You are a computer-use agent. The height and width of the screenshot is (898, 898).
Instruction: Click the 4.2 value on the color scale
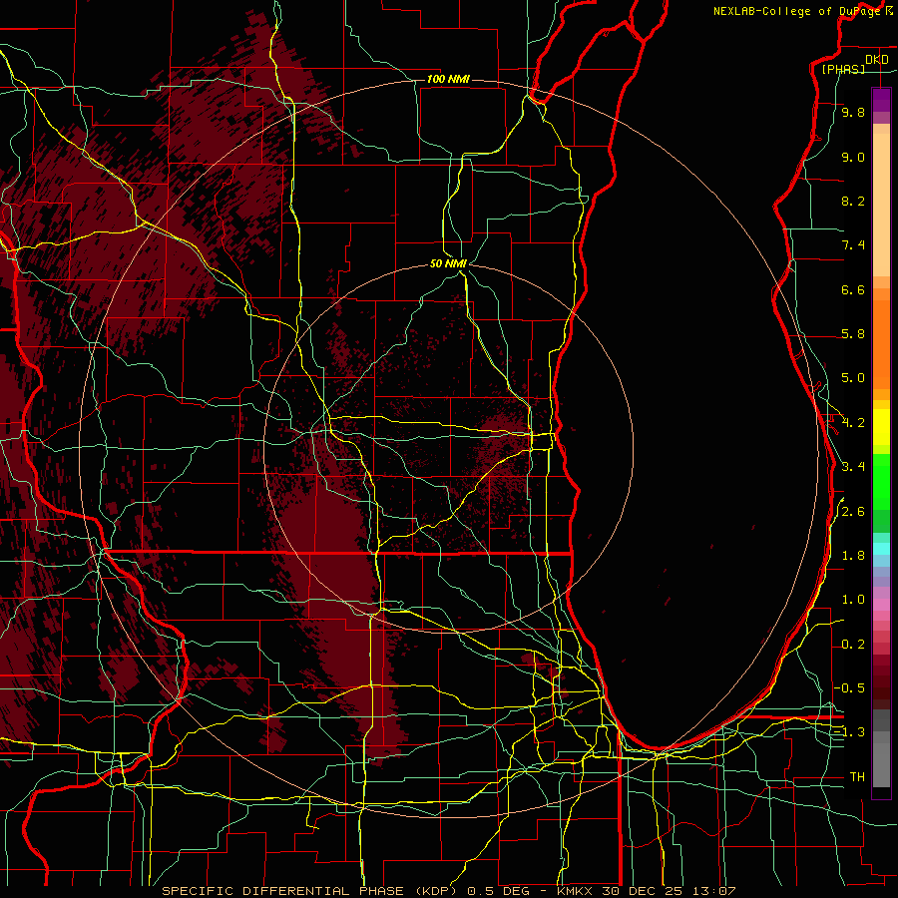point(853,423)
